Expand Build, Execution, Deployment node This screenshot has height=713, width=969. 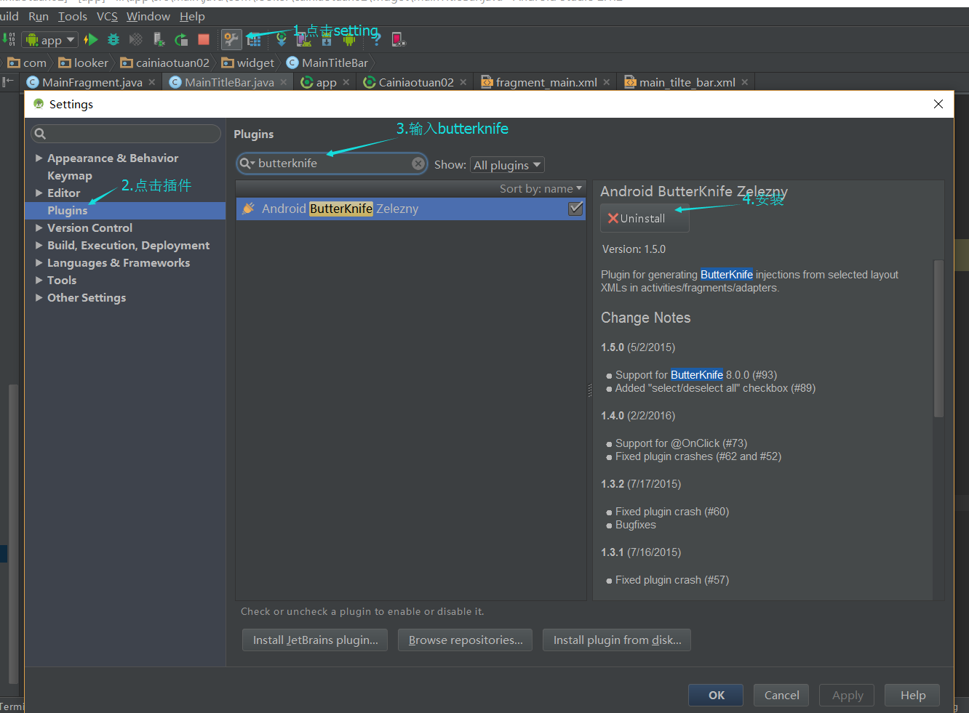pos(39,245)
